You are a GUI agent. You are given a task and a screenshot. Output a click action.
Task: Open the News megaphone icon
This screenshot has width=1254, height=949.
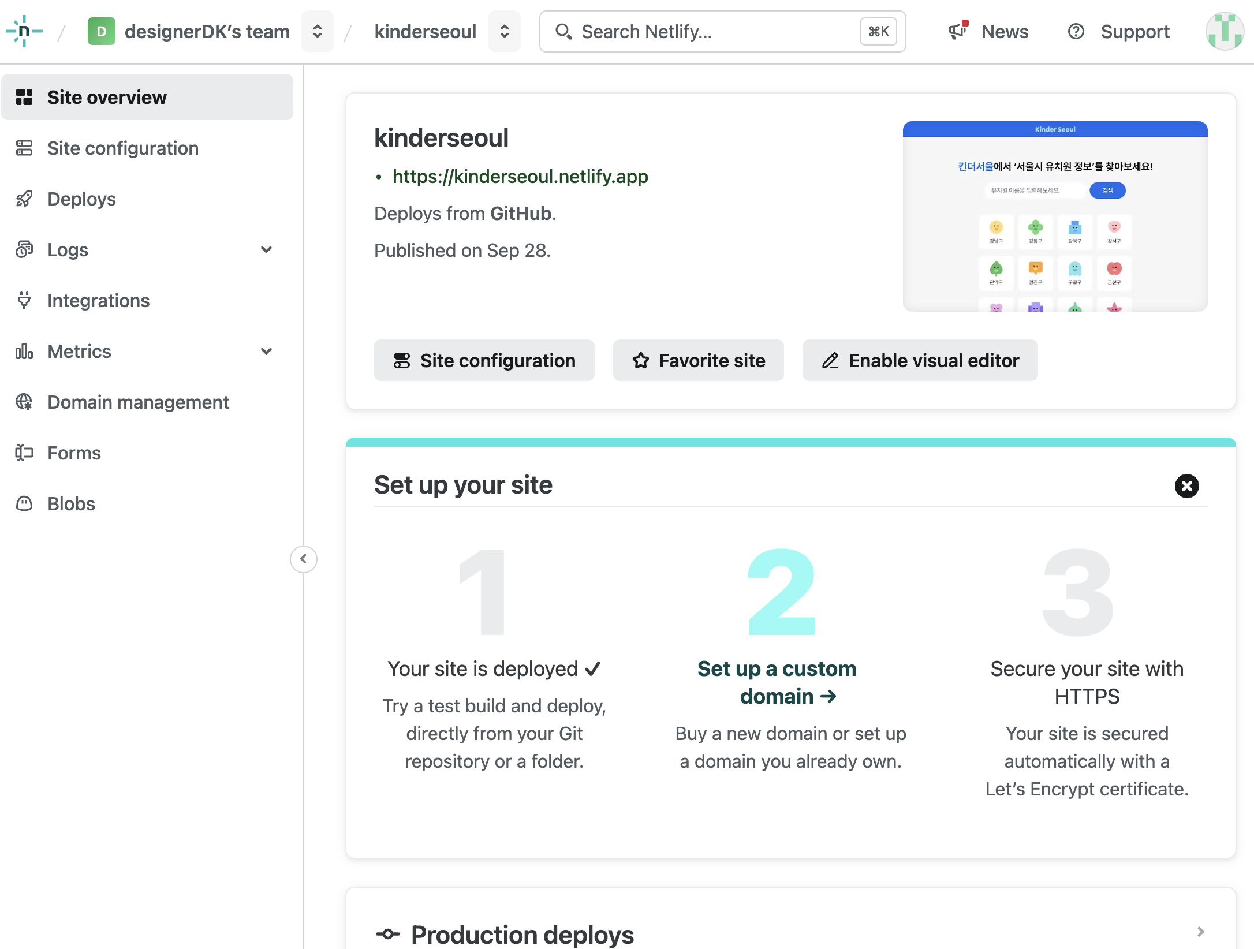coord(958,31)
